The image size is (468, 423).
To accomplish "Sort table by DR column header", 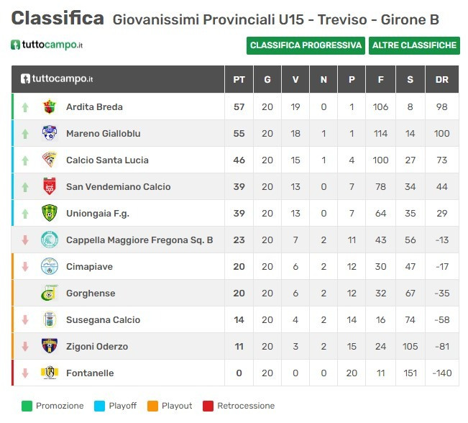I will pyautogui.click(x=441, y=80).
